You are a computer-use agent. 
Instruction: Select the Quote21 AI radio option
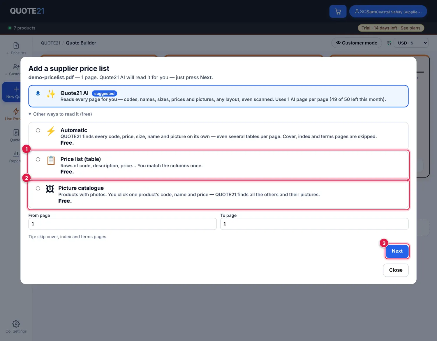coord(38,93)
